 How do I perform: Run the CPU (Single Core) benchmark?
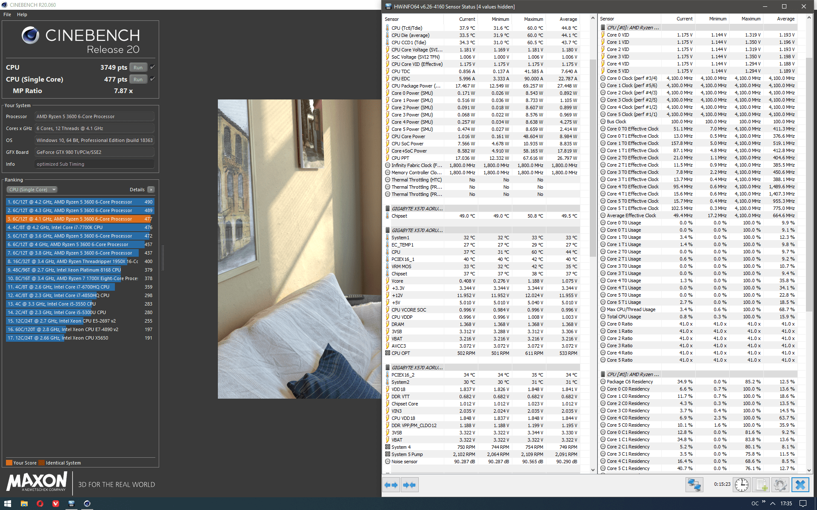[138, 79]
